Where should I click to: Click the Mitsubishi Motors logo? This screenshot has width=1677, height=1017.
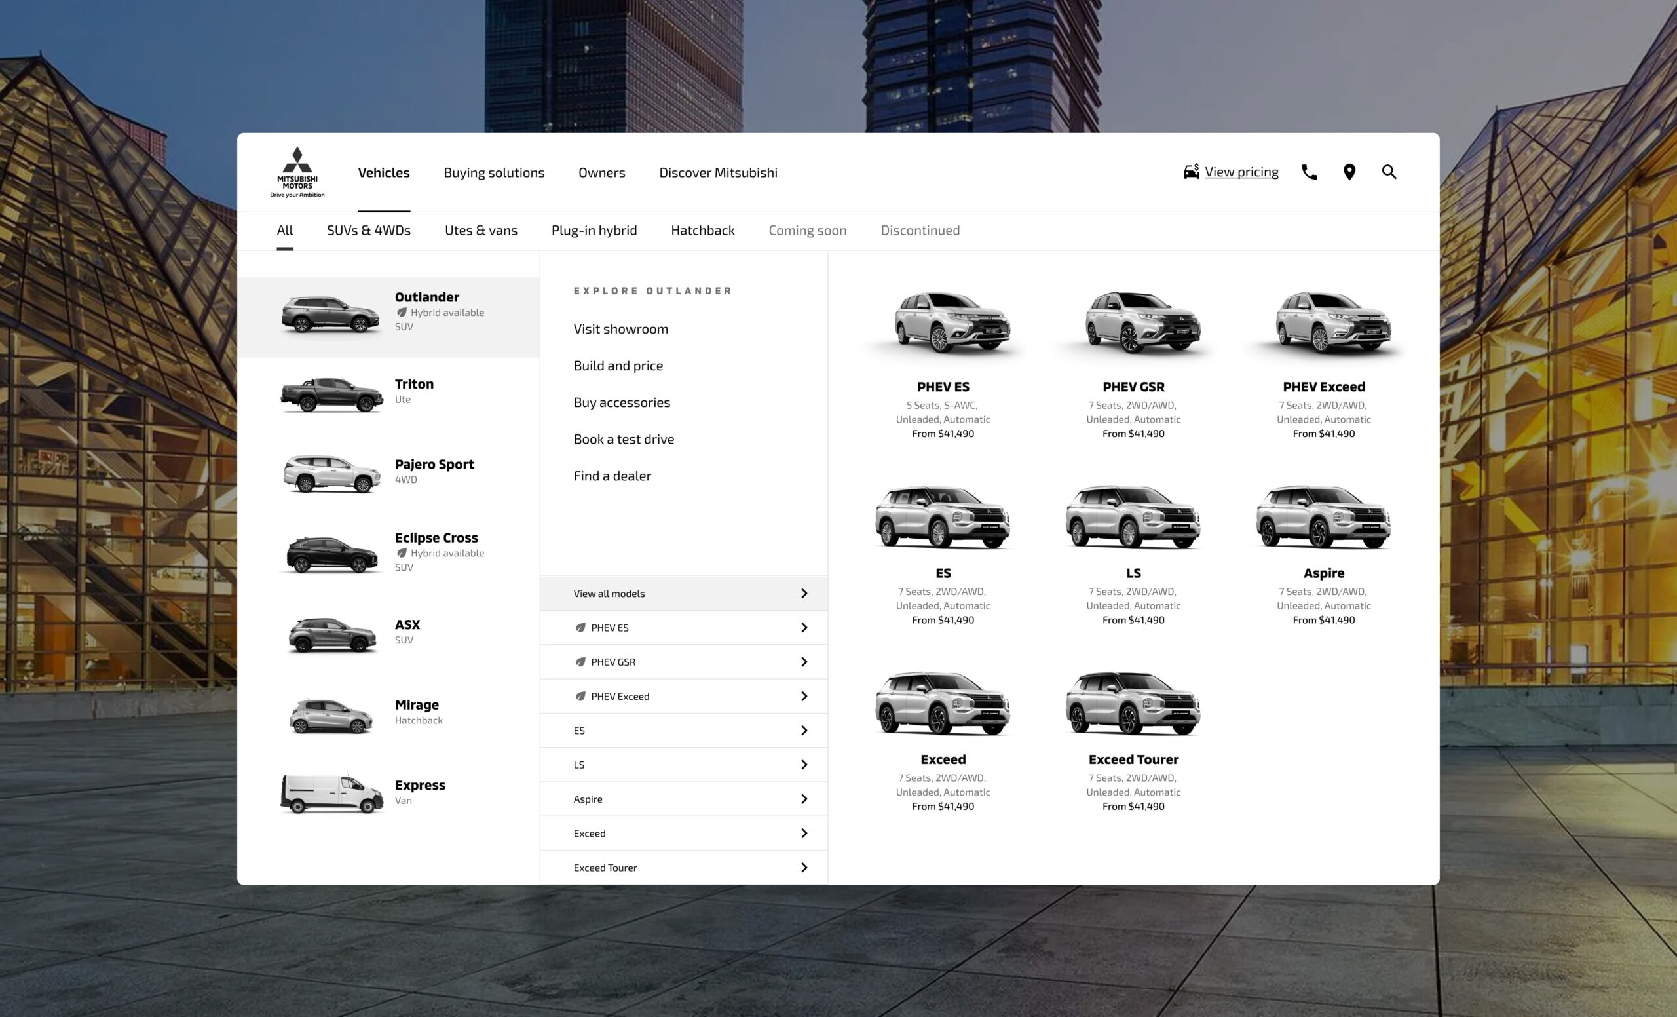tap(297, 172)
